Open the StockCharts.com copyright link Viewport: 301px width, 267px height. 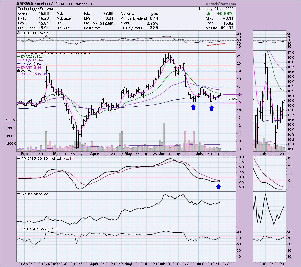pyautogui.click(x=221, y=4)
